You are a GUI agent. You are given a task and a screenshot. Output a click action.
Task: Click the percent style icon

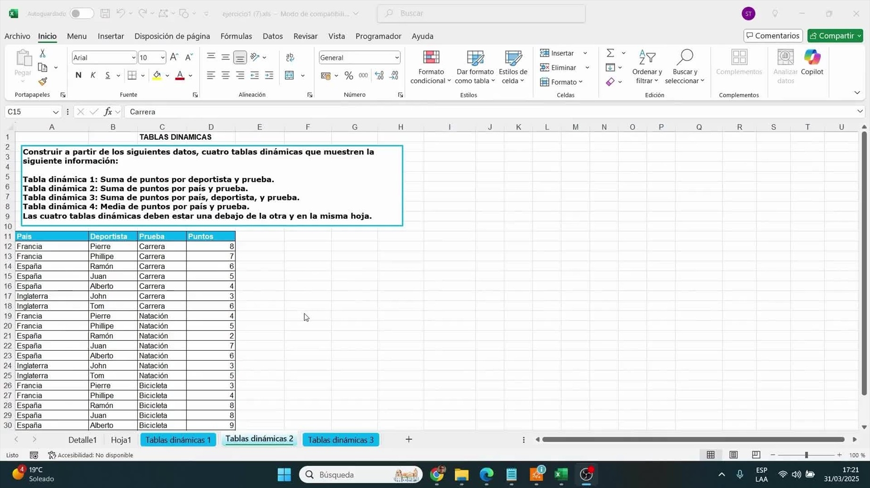(349, 76)
